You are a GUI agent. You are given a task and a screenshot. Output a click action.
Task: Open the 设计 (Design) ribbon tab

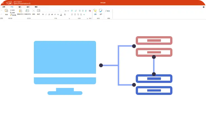[28, 7]
